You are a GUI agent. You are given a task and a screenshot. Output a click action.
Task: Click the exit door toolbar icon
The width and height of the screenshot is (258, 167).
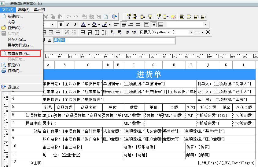pyautogui.click(x=115, y=17)
